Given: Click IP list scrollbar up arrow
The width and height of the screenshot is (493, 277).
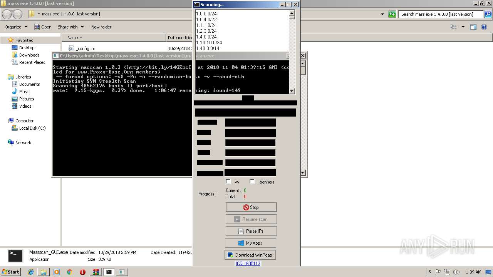Looking at the screenshot, I should (x=292, y=13).
